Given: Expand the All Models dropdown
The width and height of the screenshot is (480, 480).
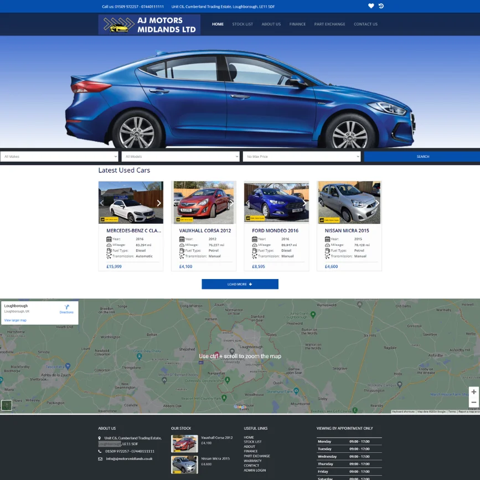Looking at the screenshot, I should pos(180,157).
